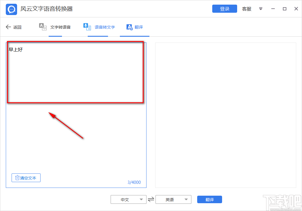The width and height of the screenshot is (302, 211).
Task: Click the translation output panel
Action: [x=226, y=115]
